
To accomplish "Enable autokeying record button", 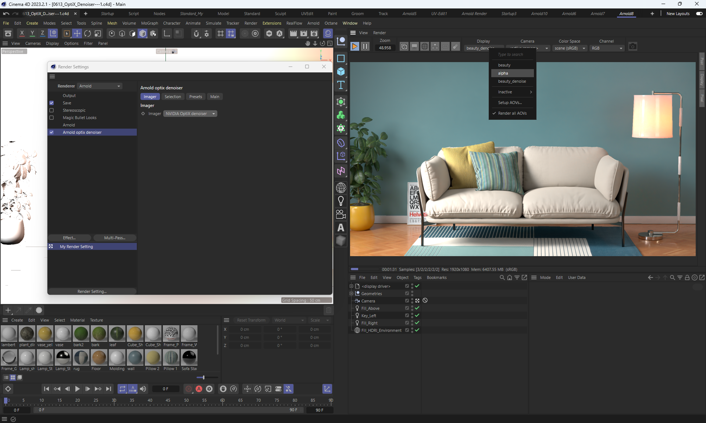I will (x=199, y=389).
